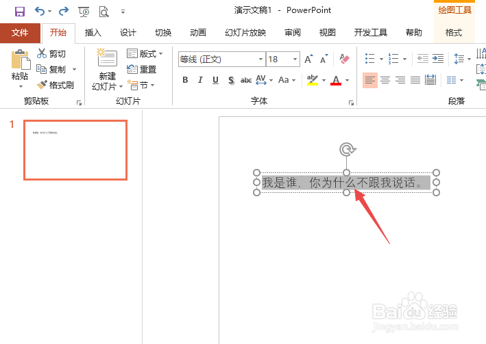This screenshot has width=486, height=344.
Task: Toggle Italic formatting
Action: pyautogui.click(x=200, y=80)
